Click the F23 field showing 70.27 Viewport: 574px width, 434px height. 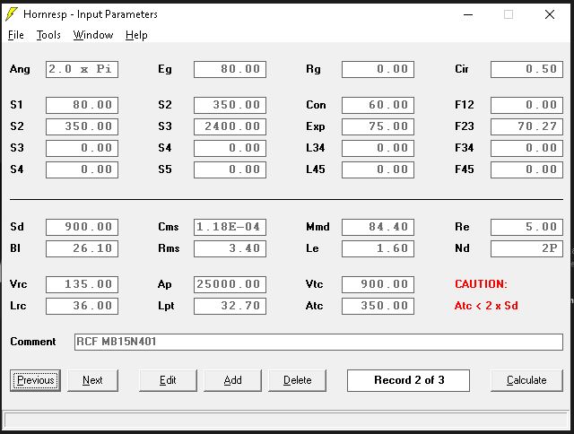(526, 126)
